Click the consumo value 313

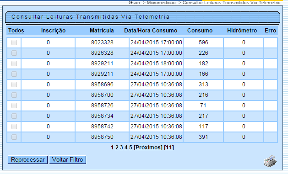pyautogui.click(x=203, y=84)
